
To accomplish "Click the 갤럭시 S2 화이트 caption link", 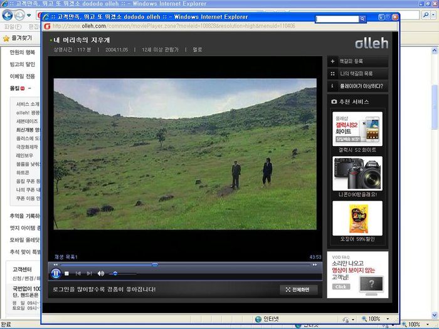I will coord(357,150).
